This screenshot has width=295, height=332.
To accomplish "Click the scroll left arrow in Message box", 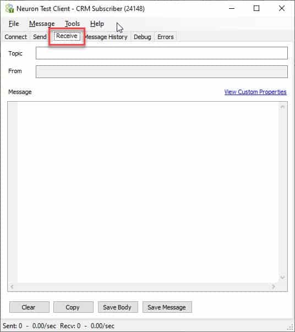I will [12, 287].
